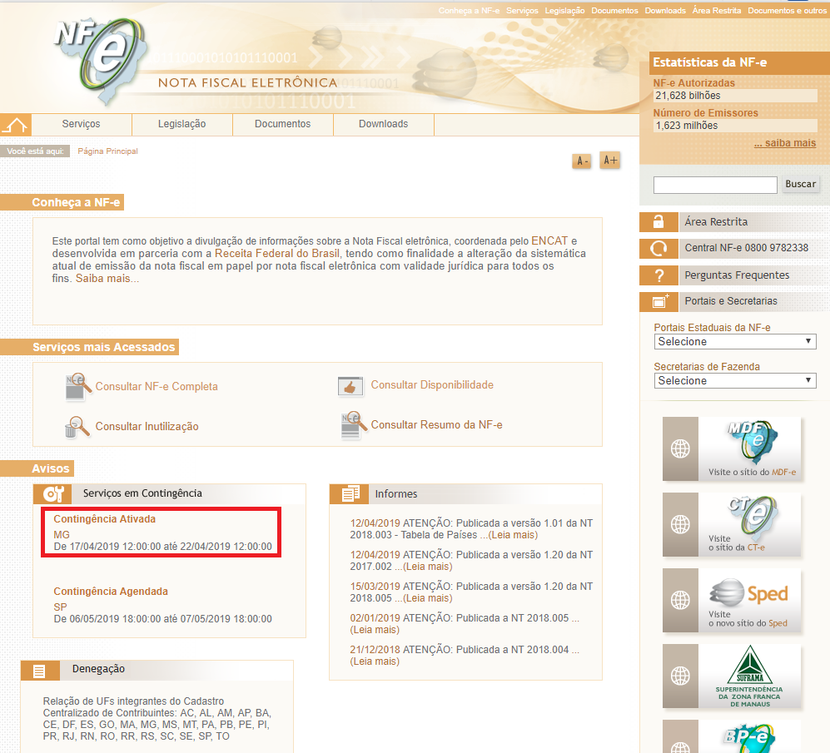
Task: Click the saiba mais statistics link
Action: coord(785,143)
